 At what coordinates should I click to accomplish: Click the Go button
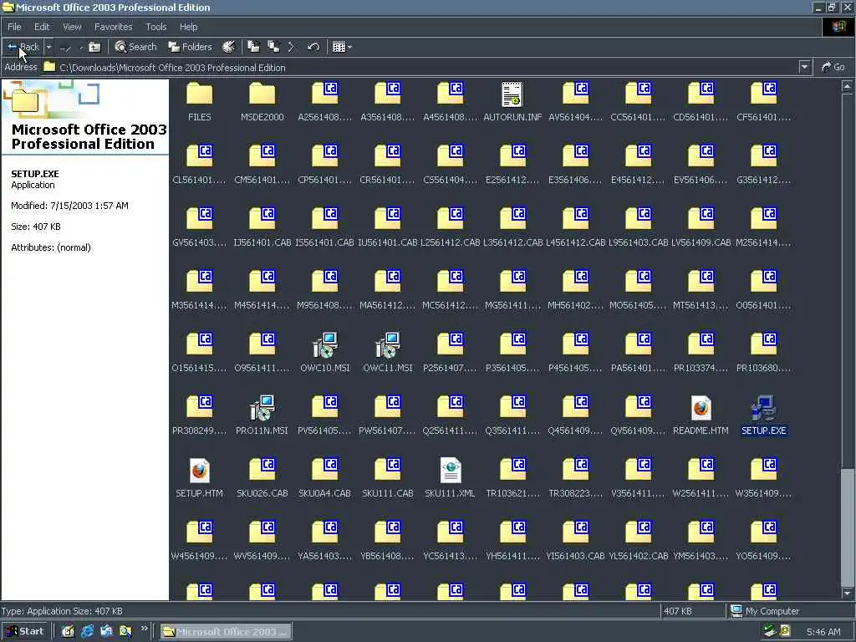833,67
